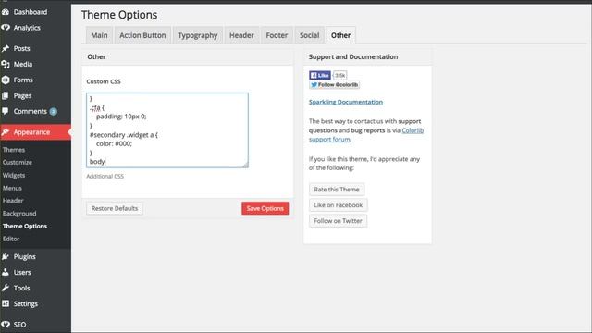Click the 'Additional CSS' description text
The image size is (592, 333).
[105, 177]
